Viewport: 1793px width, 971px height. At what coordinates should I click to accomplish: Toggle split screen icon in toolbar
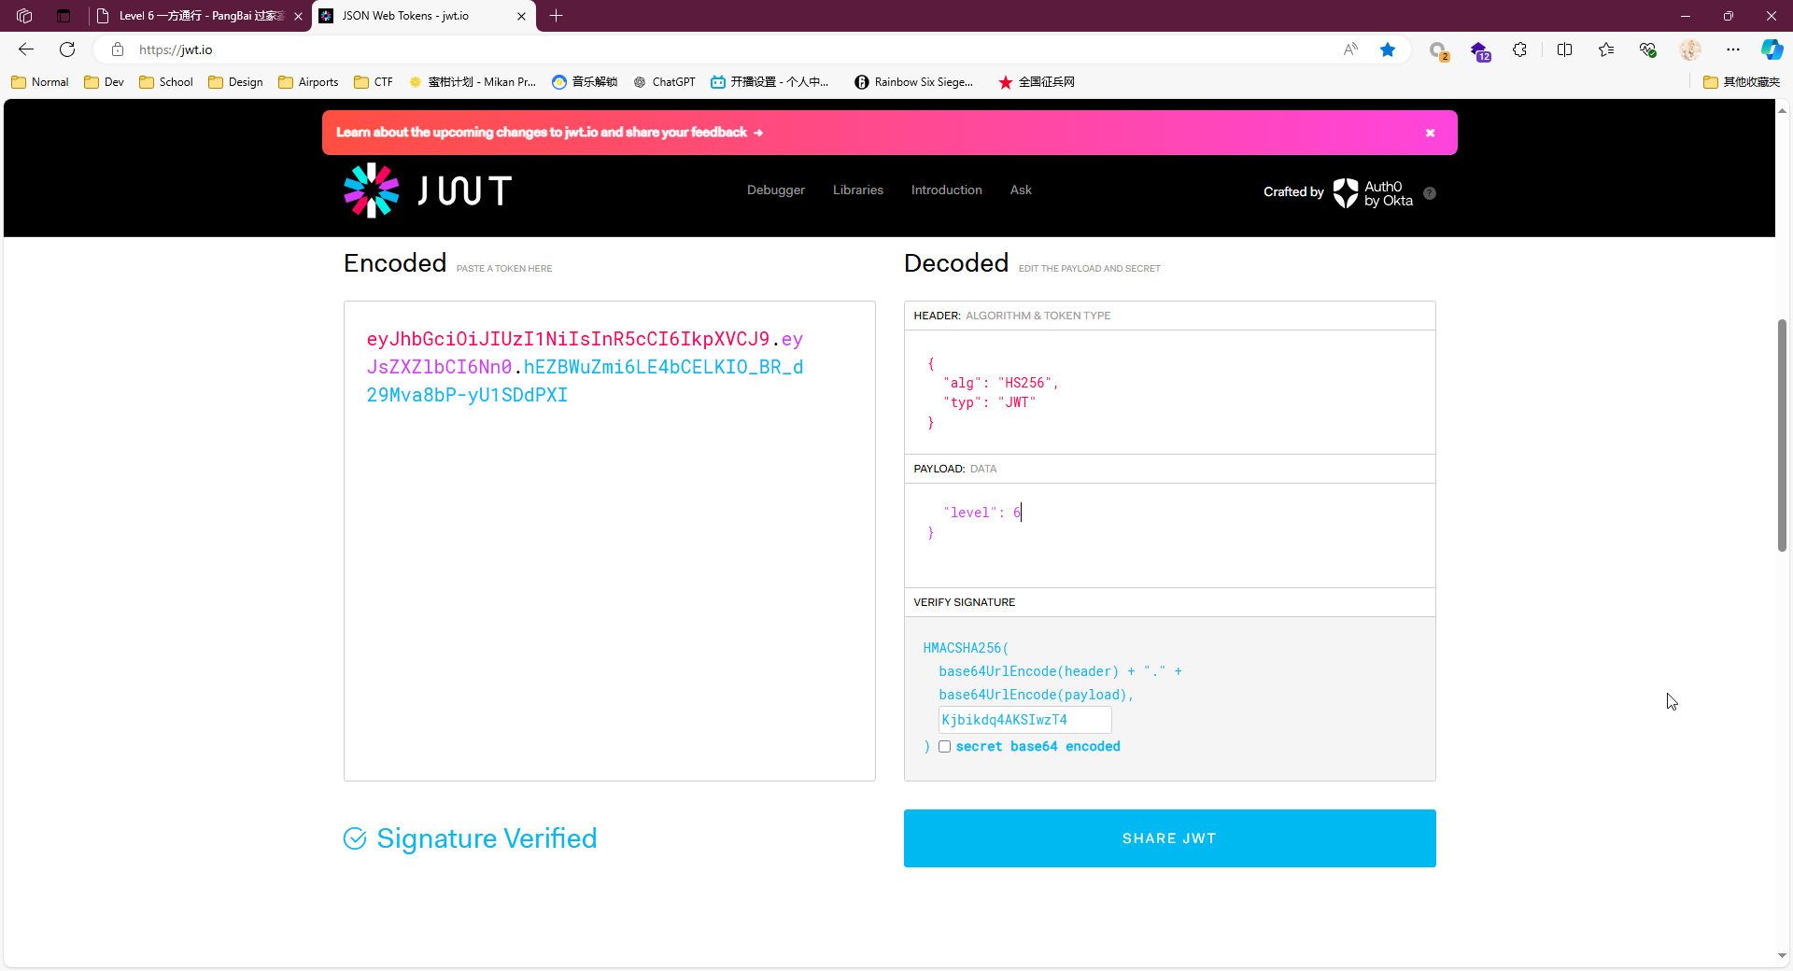1564,49
